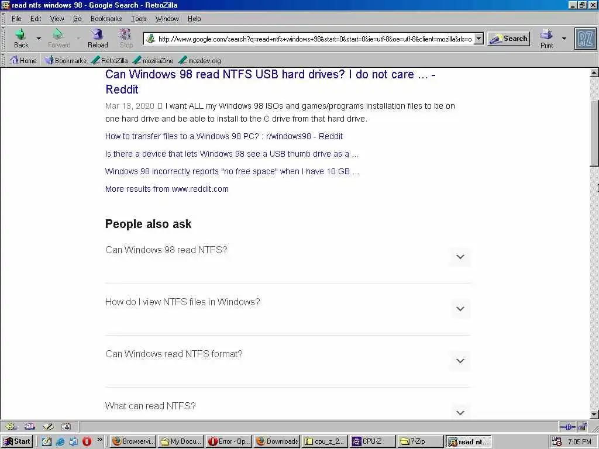Switch to Browservi... taskbar window
The width and height of the screenshot is (599, 449).
click(133, 442)
